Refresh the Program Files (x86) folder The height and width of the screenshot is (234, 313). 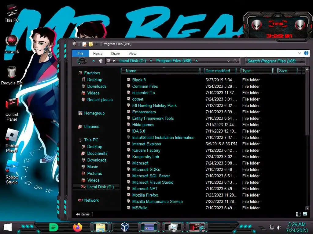235,61
